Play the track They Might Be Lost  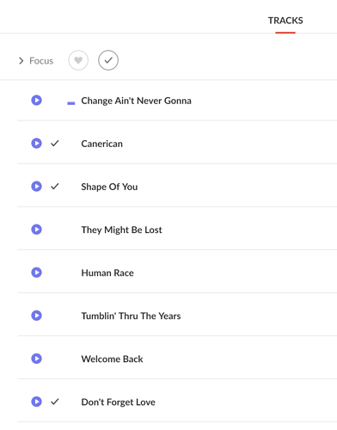click(36, 230)
